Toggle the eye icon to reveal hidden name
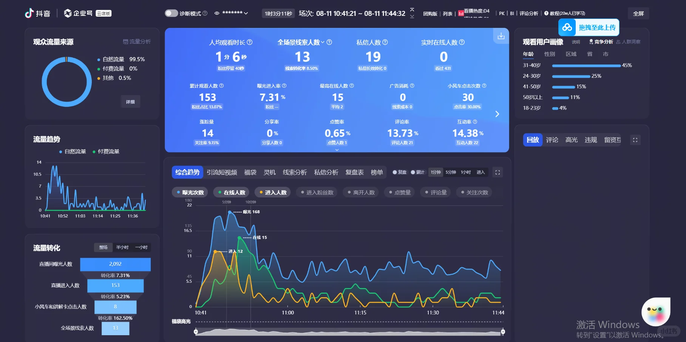The image size is (686, 342). (217, 13)
